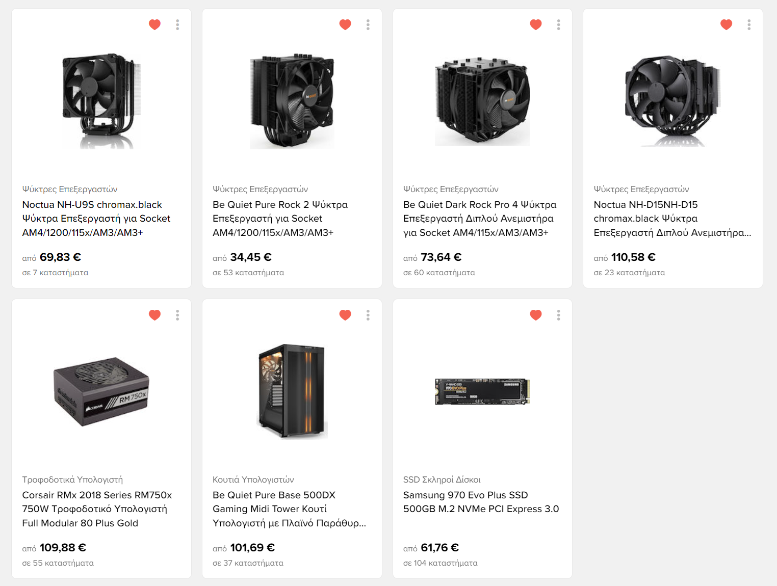Open three-dot menu on Noctua NH-U9S card
Viewport: 777px width, 586px height.
[177, 24]
